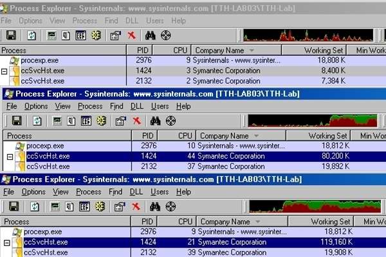Click Find binoculars icon in top window
The height and width of the screenshot is (257, 386).
coord(150,35)
